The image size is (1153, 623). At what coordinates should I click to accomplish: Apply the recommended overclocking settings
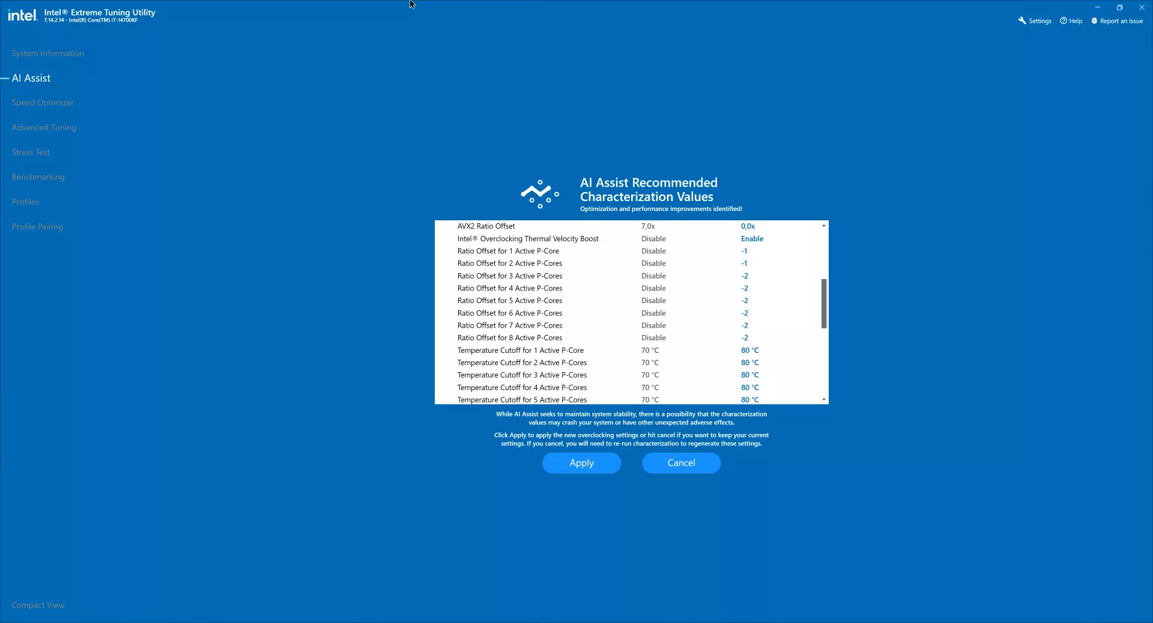click(x=581, y=463)
